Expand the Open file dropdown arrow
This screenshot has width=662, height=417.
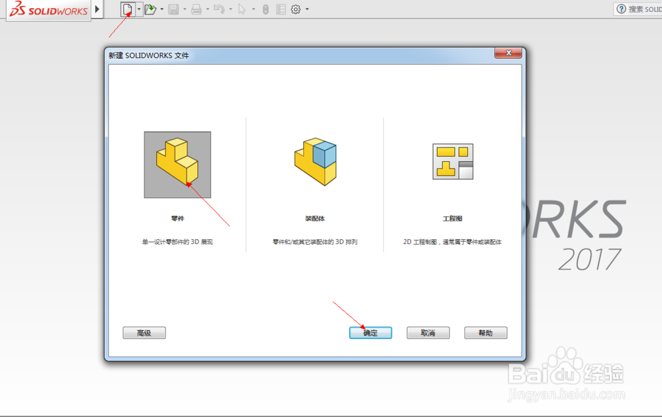[162, 9]
